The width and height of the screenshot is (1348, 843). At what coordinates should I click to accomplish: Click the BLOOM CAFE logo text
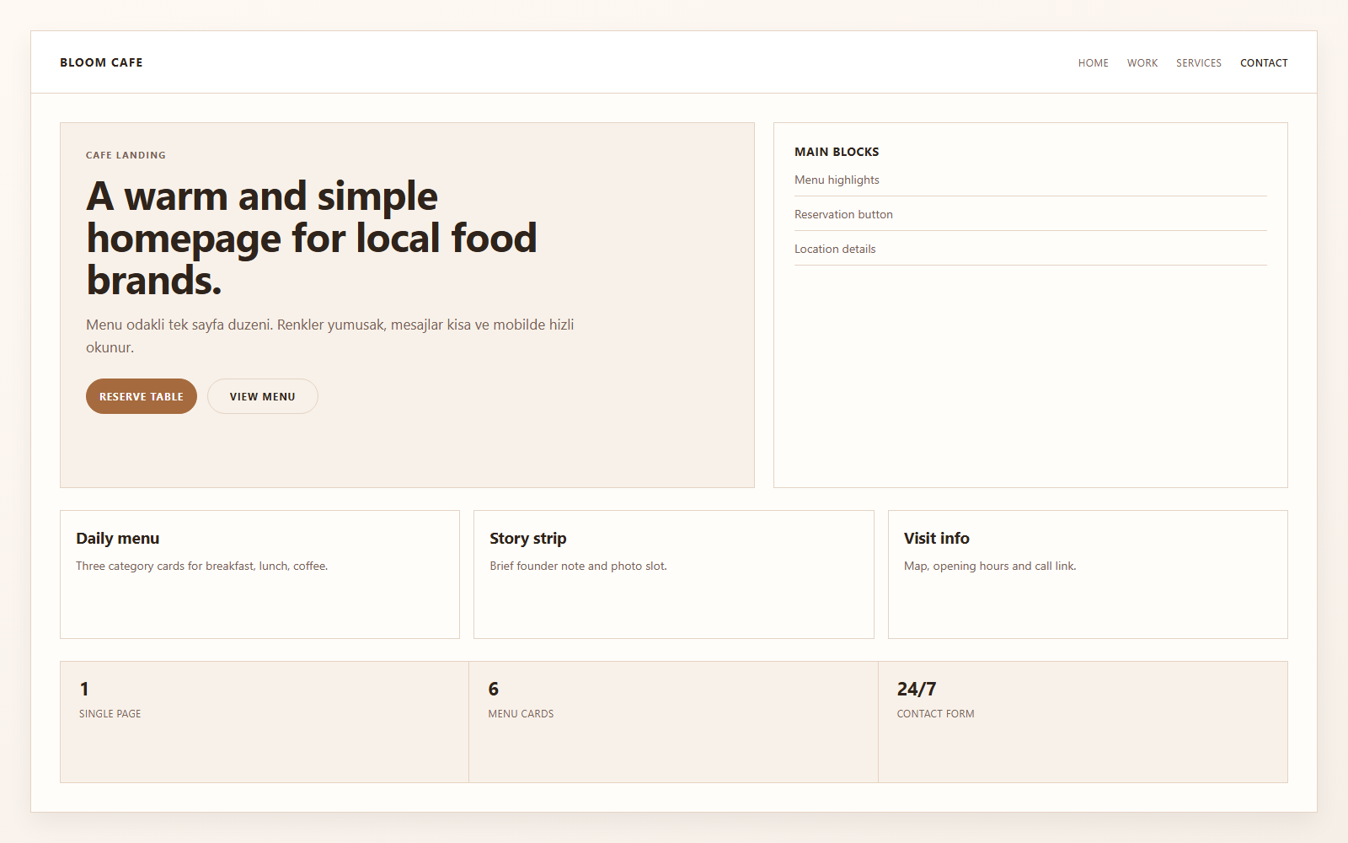coord(101,62)
